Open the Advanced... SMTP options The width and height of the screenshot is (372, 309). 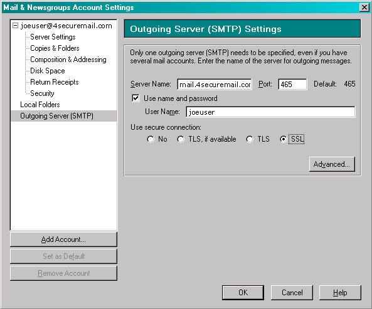pos(332,164)
